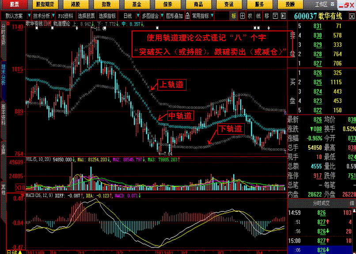Click the right-arrow panel collapse icon
This screenshot has width=356, height=254.
pos(283,15)
